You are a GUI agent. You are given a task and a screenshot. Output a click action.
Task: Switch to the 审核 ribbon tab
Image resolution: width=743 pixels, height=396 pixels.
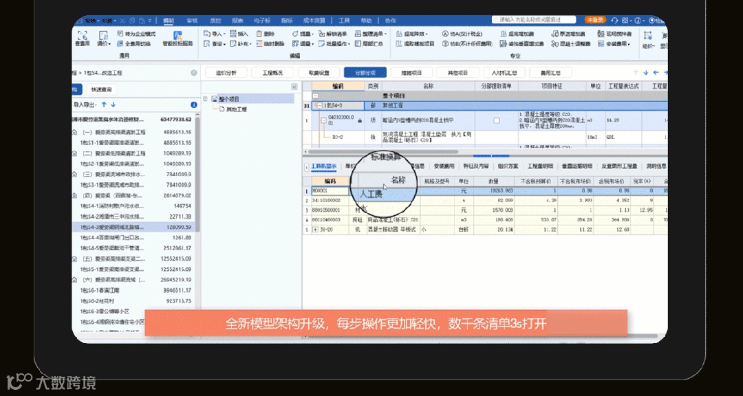click(192, 21)
